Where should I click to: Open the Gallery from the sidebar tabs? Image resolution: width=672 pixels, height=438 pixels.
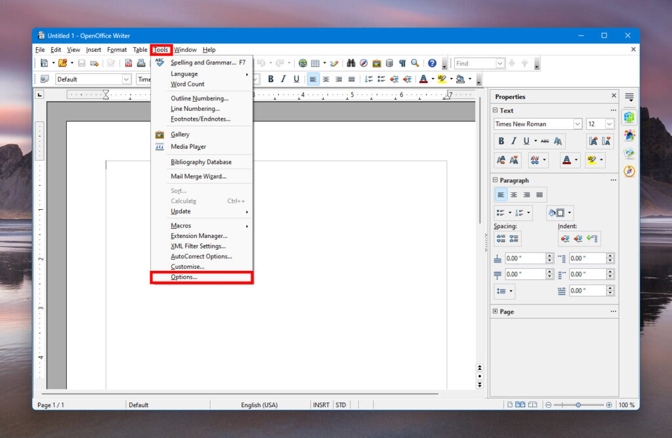tap(629, 153)
